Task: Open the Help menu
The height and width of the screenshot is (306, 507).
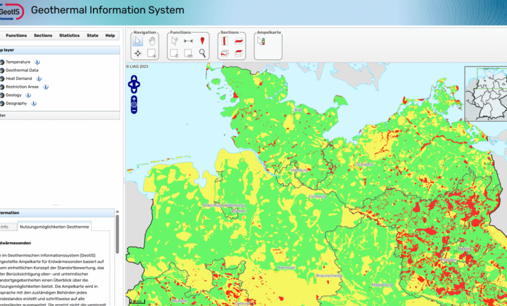Action: pyautogui.click(x=110, y=35)
